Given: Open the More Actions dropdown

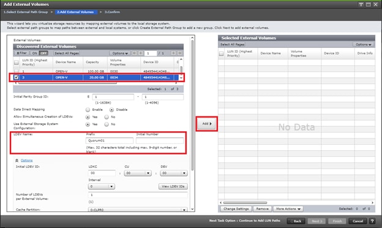Looking at the screenshot, I should click(288, 209).
